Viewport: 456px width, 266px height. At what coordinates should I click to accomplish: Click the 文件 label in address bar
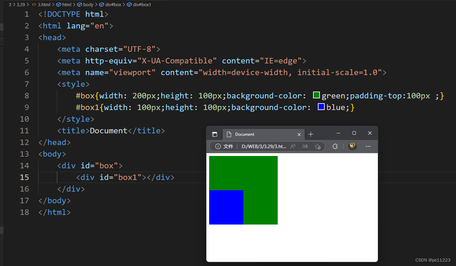[x=228, y=146]
